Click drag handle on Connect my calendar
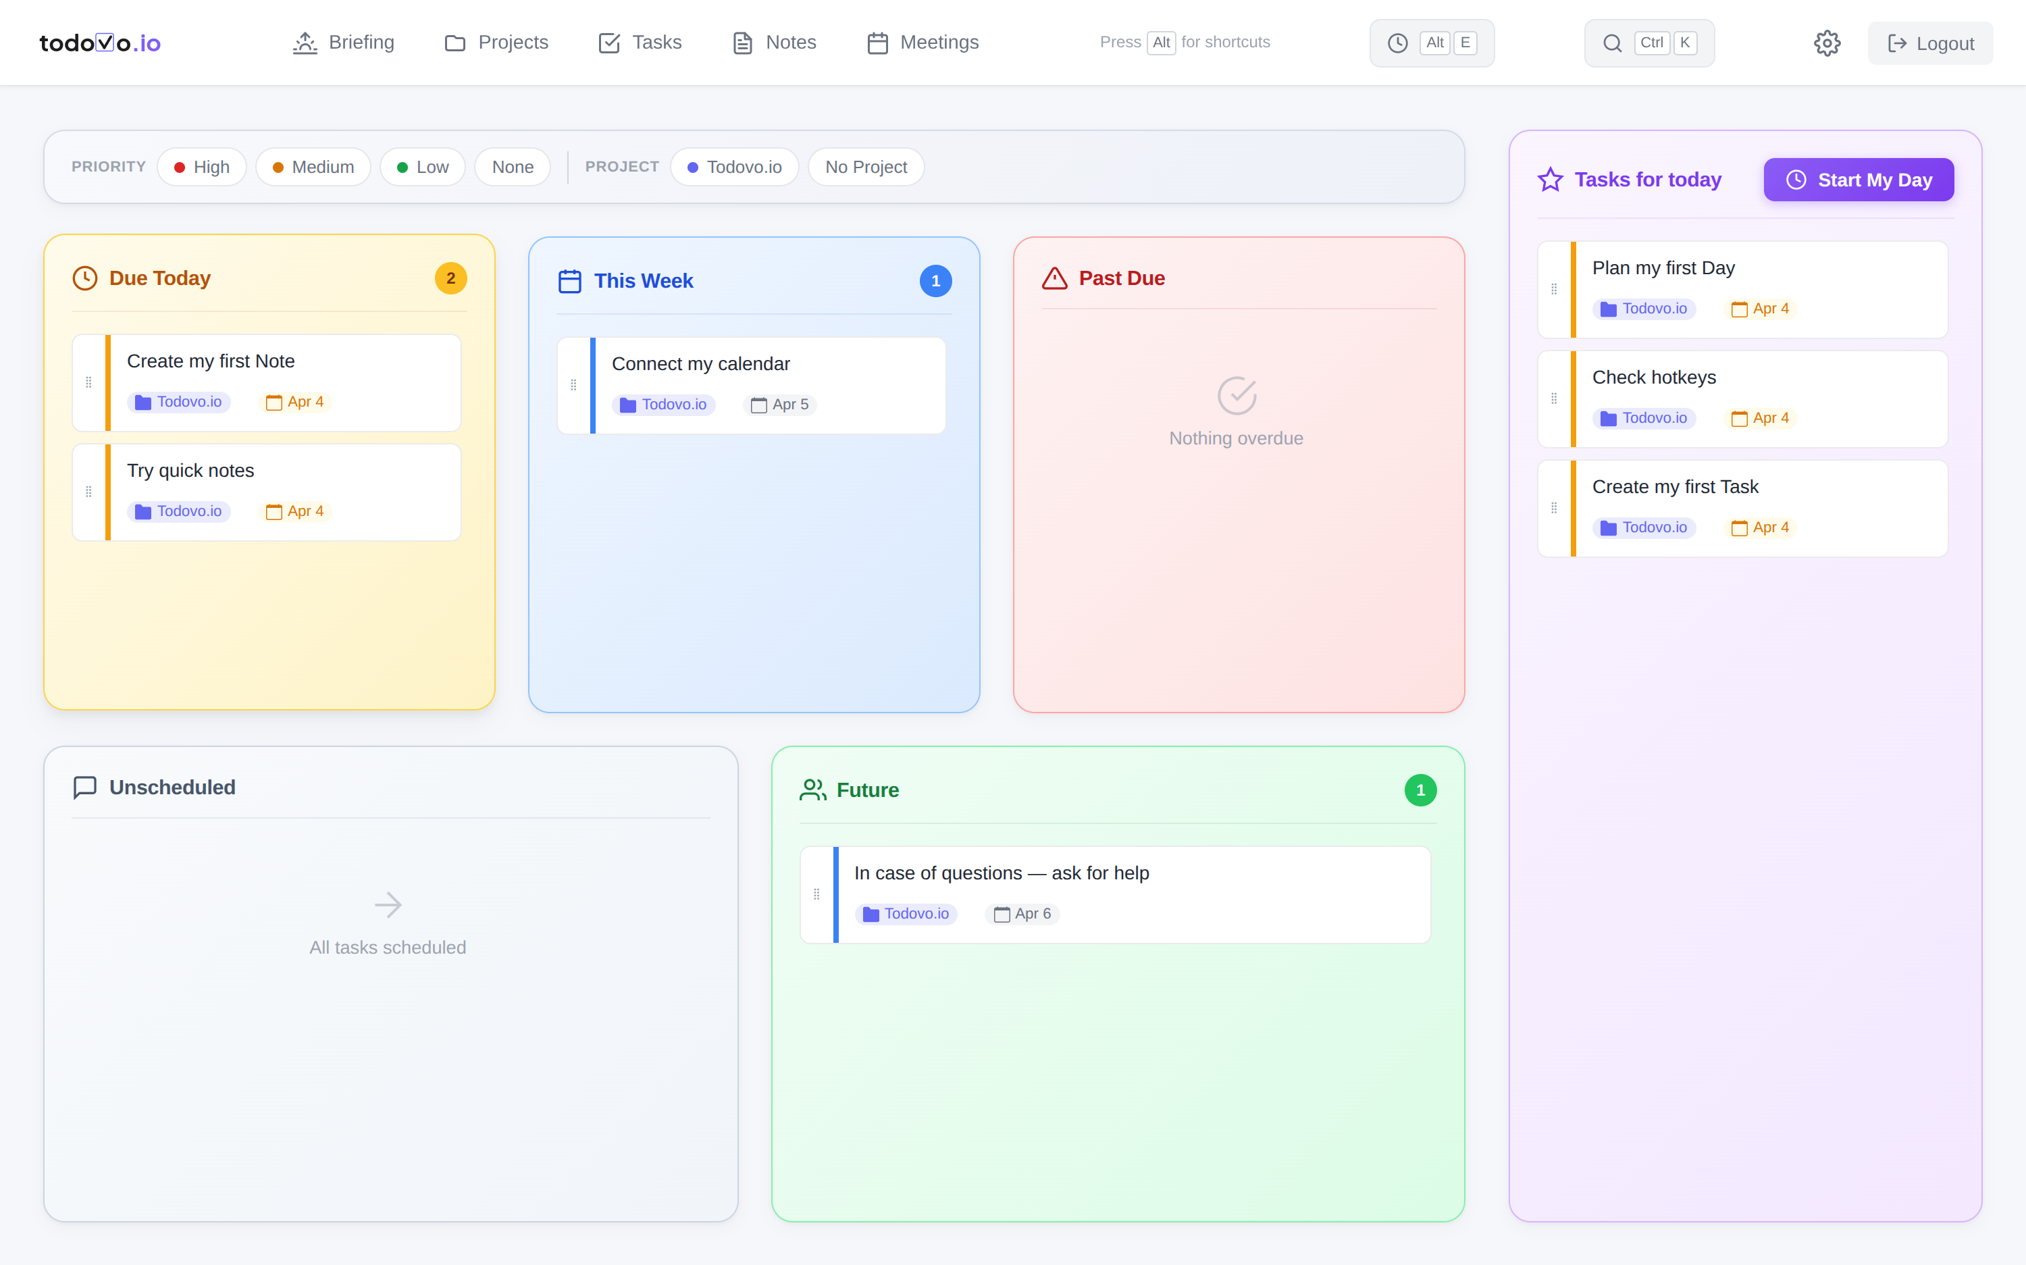Screen dimensions: 2026x1265 pyautogui.click(x=573, y=386)
